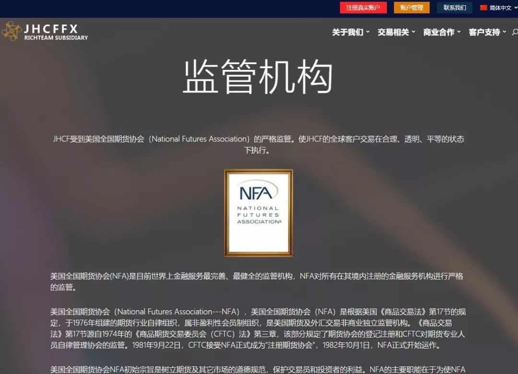Open the 商业合作 menu
The width and height of the screenshot is (518, 374).
point(438,32)
